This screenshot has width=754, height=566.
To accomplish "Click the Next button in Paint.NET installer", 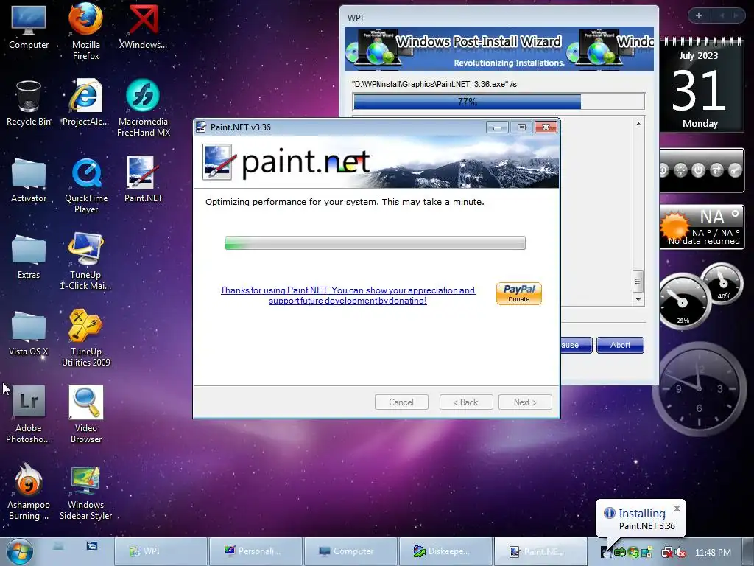I will pos(525,402).
